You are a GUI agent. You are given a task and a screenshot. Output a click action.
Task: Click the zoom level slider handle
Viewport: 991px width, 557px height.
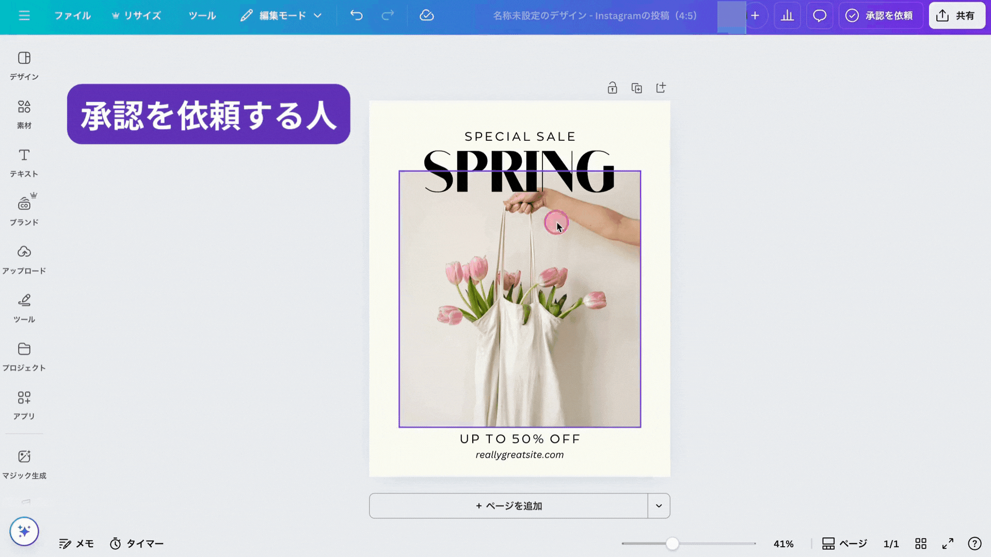pos(672,544)
